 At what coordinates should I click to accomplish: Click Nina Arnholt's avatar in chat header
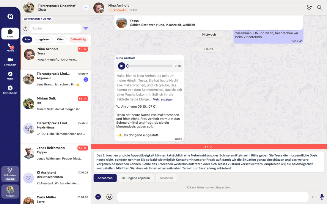[x=99, y=8]
